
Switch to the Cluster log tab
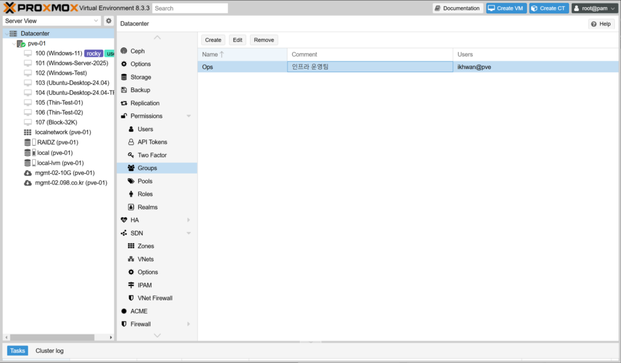[x=49, y=351]
